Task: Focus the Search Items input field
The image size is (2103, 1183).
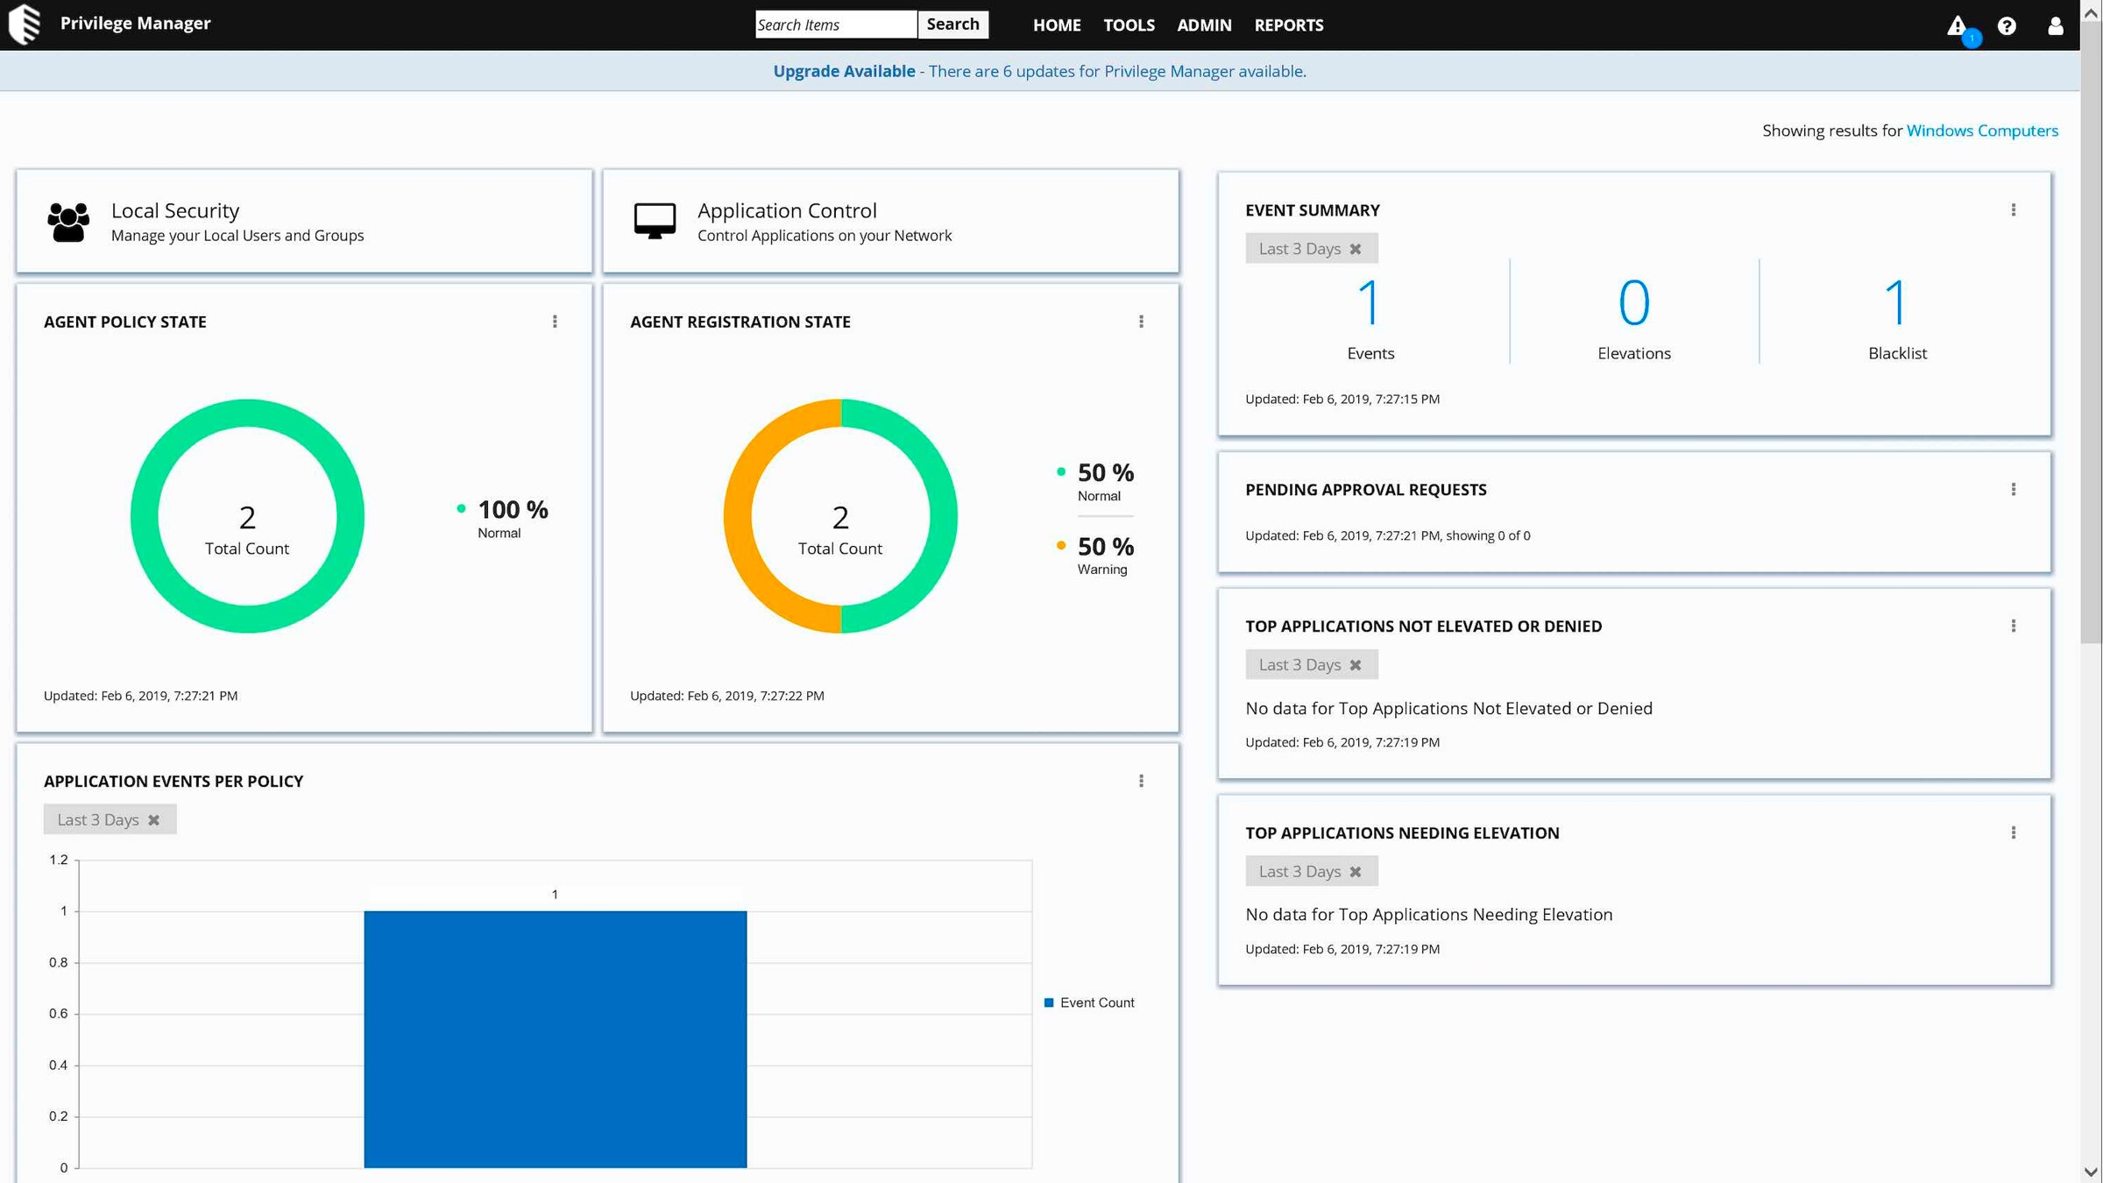Action: pos(835,25)
